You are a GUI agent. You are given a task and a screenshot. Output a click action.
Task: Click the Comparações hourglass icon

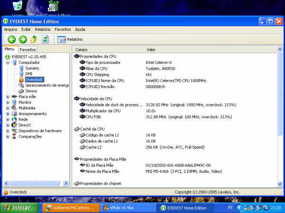pos(14,136)
